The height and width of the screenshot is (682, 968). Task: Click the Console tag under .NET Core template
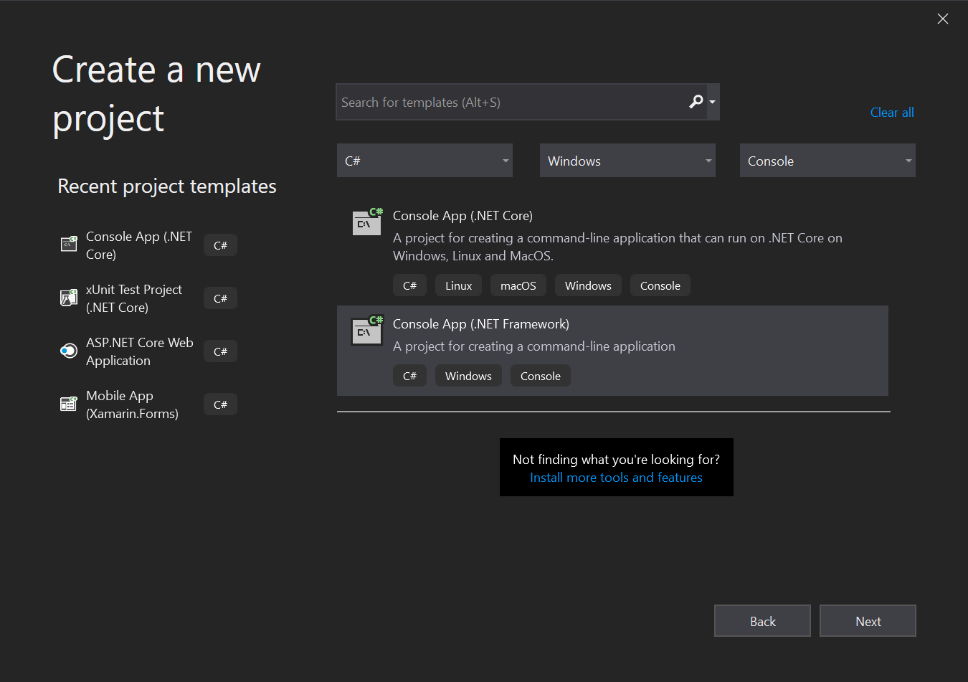point(660,285)
